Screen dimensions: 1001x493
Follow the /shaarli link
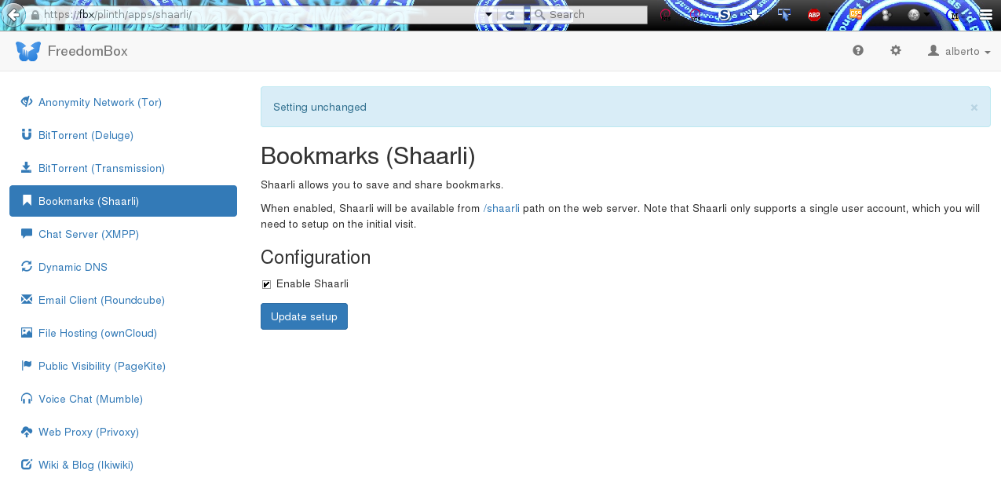[x=502, y=208]
